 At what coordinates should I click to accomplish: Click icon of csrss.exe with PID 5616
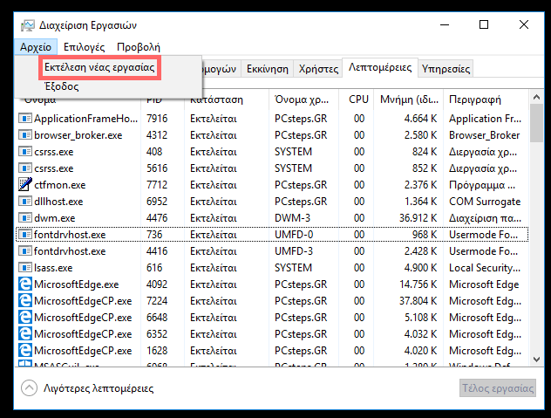point(25,168)
